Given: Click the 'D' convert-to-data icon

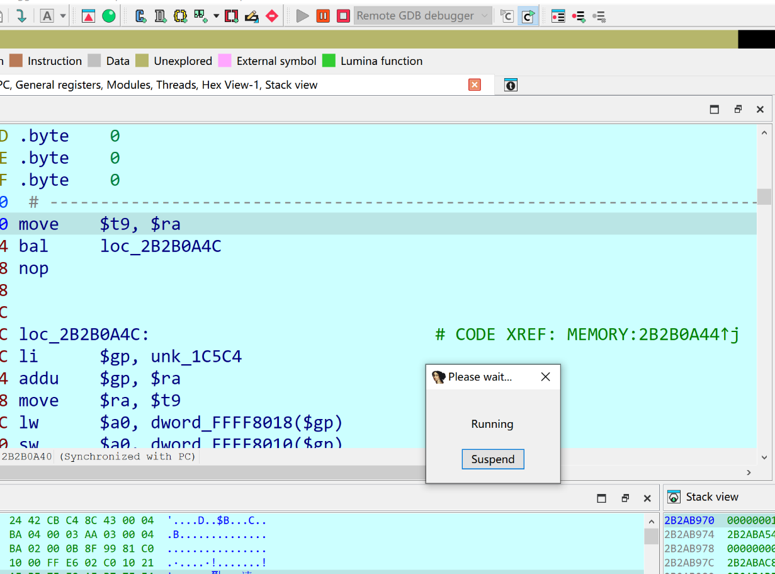Looking at the screenshot, I should click(161, 16).
